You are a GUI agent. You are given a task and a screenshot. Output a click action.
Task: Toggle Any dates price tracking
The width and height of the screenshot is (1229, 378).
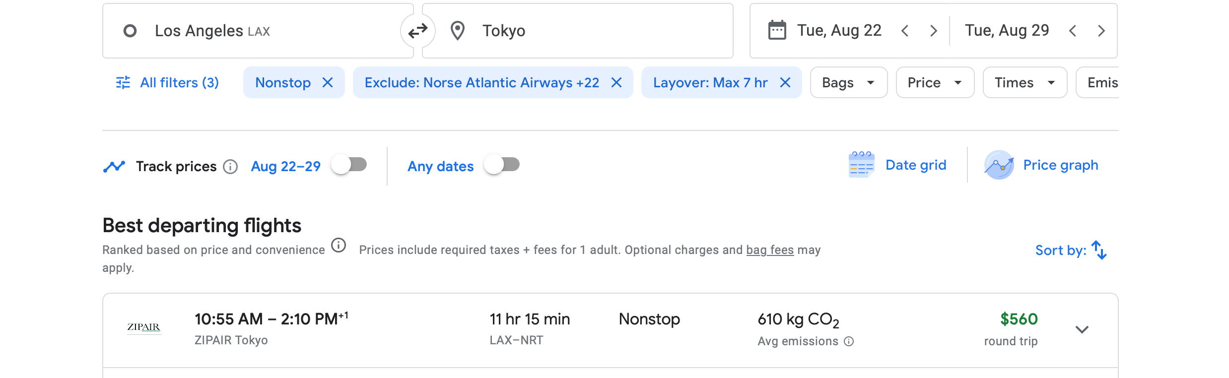tap(502, 165)
